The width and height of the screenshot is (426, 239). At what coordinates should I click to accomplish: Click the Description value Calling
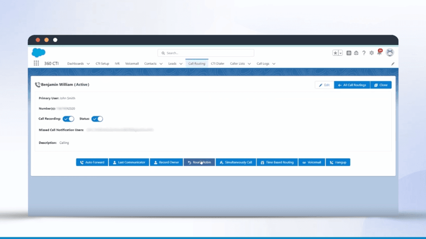point(64,143)
